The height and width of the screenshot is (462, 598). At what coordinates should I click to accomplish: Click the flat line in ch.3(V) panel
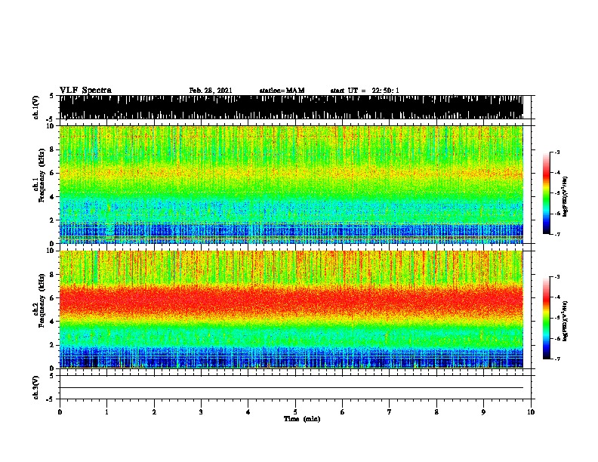pyautogui.click(x=291, y=388)
